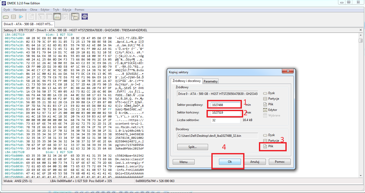Click the Liczba sektorów input field
The height and width of the screenshot is (193, 365).
[226, 120]
